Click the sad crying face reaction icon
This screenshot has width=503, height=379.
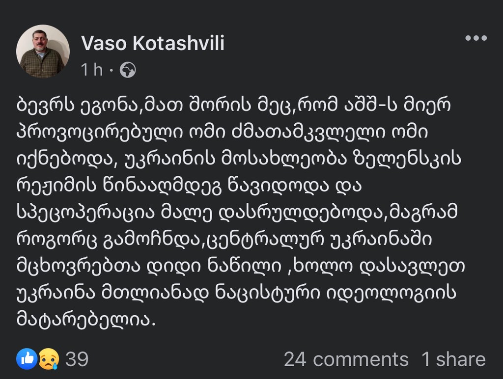tap(49, 359)
